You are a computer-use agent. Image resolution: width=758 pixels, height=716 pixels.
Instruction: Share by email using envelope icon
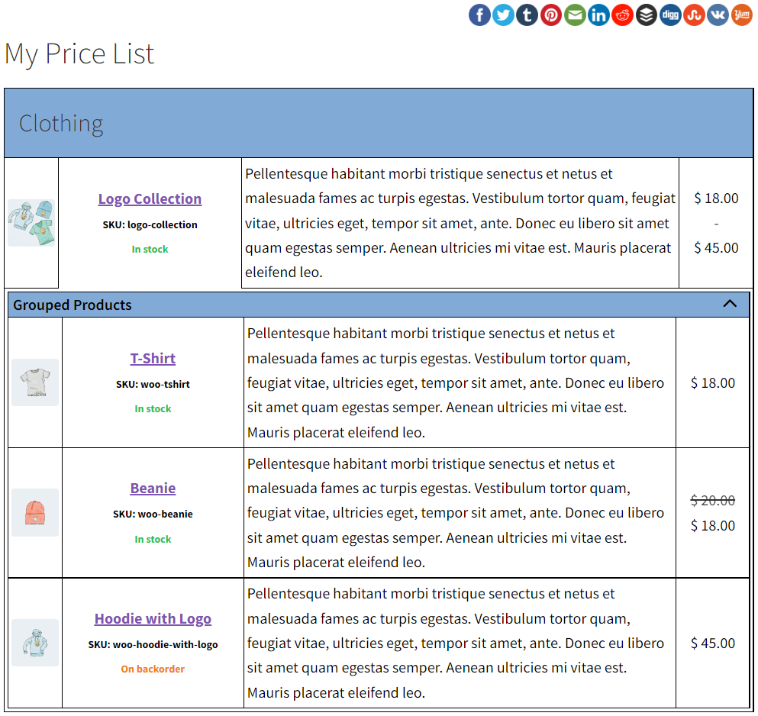click(575, 15)
